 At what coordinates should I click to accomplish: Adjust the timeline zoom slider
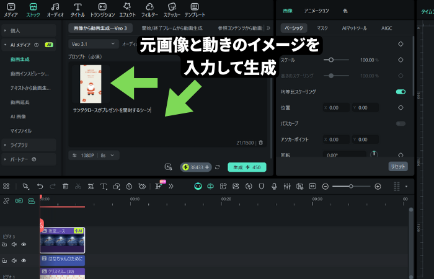point(351,187)
